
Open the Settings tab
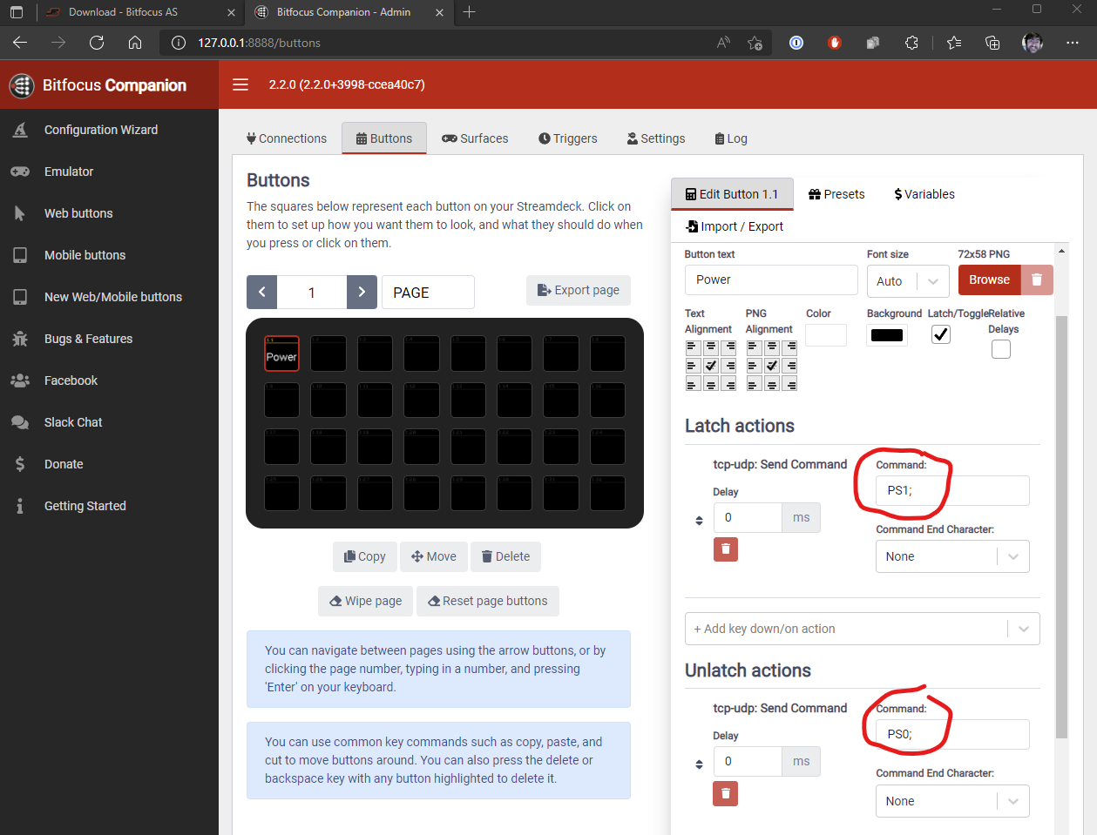tap(656, 138)
